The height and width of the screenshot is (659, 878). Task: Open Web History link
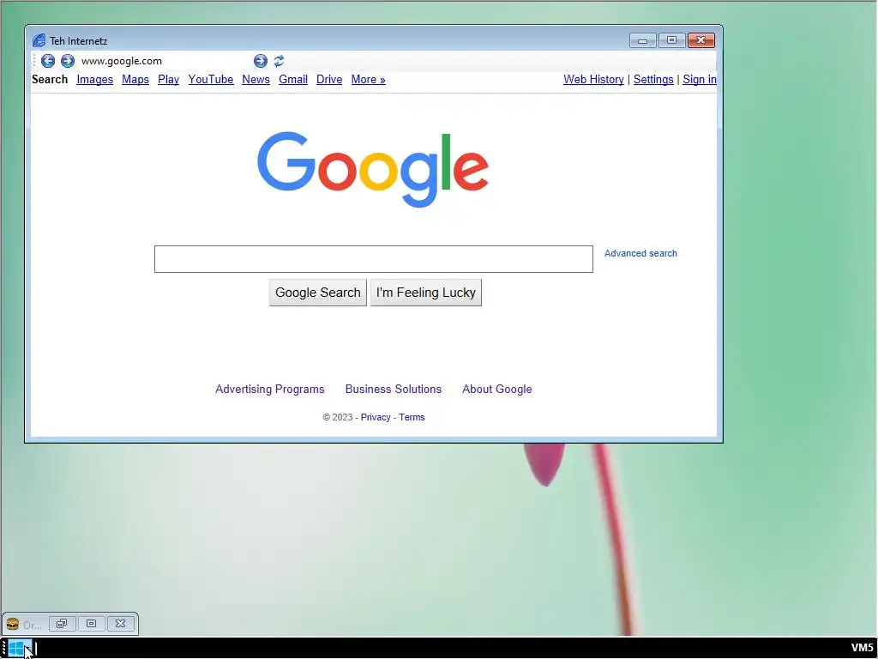coord(593,80)
